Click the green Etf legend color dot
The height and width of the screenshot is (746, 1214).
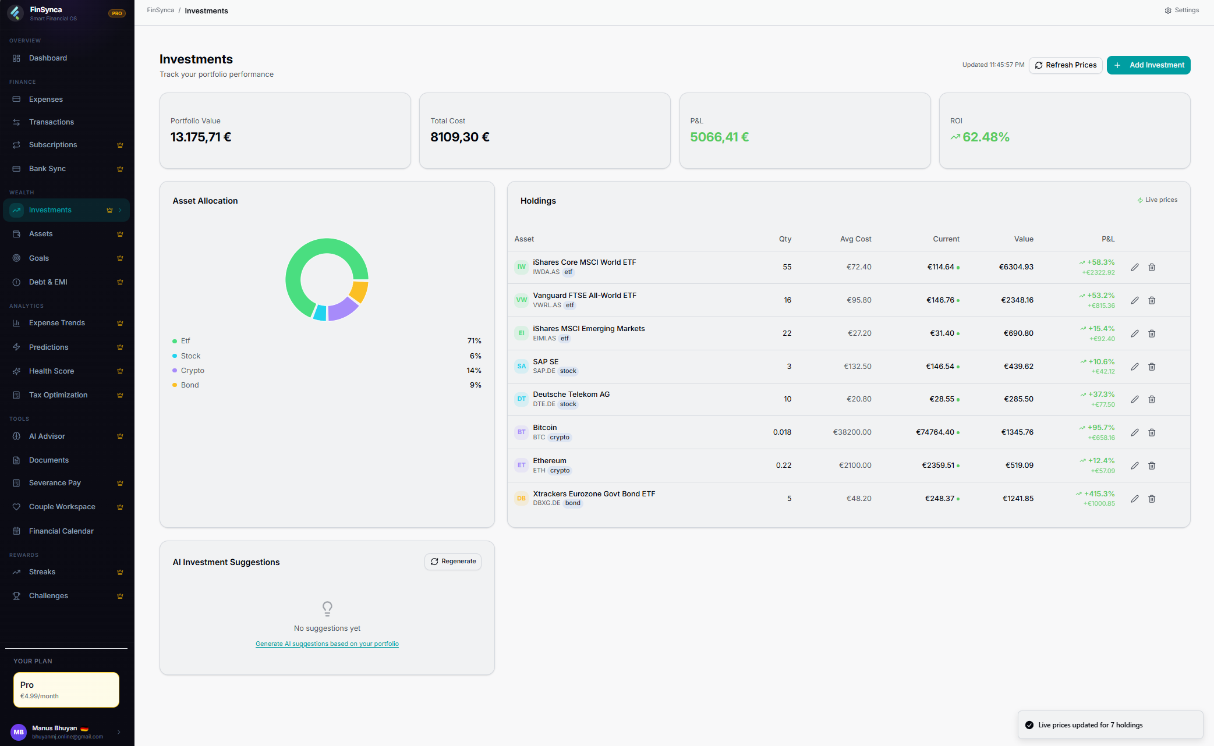[x=175, y=341]
